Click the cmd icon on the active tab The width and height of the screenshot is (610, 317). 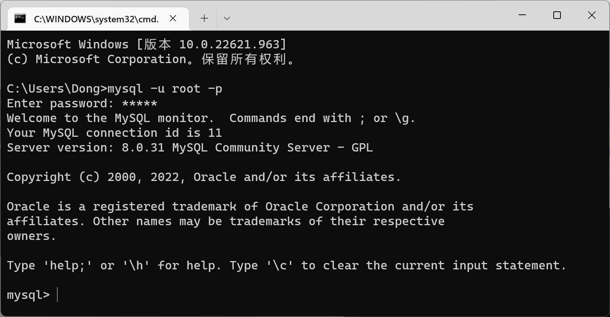tap(20, 19)
